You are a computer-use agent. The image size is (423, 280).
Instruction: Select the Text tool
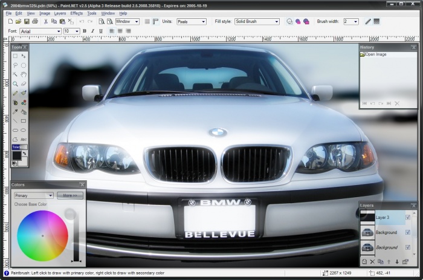point(24,139)
